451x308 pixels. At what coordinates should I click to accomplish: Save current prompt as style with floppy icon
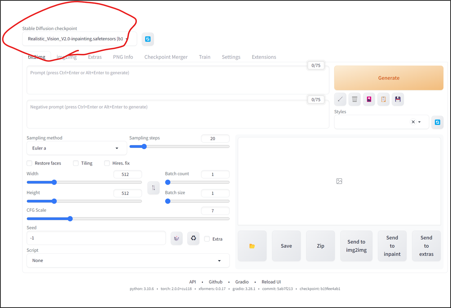click(398, 99)
